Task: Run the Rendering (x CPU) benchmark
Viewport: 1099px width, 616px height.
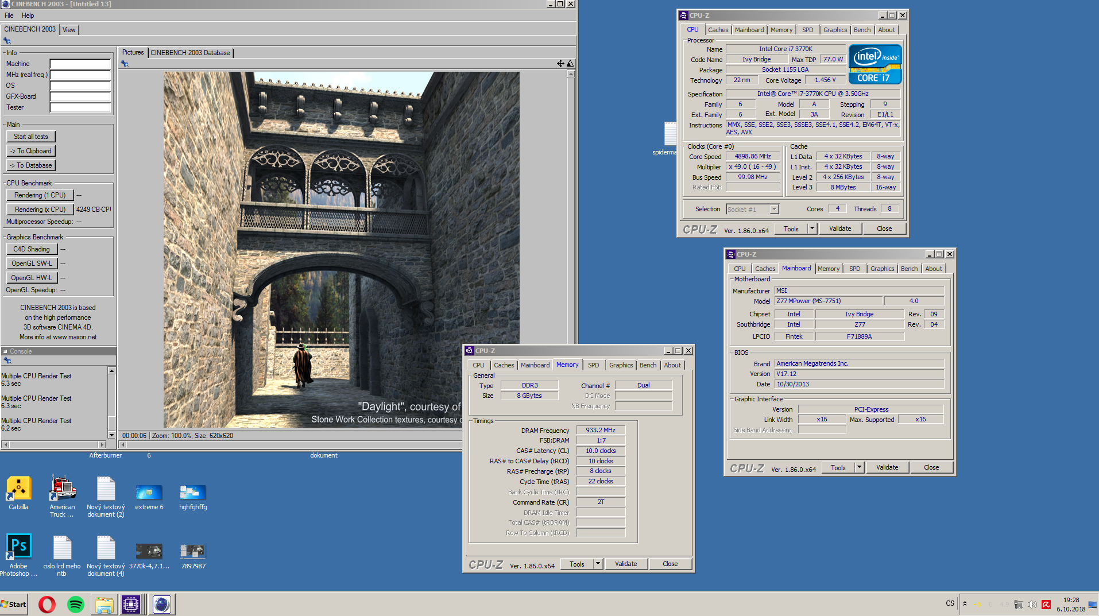Action: pos(40,210)
